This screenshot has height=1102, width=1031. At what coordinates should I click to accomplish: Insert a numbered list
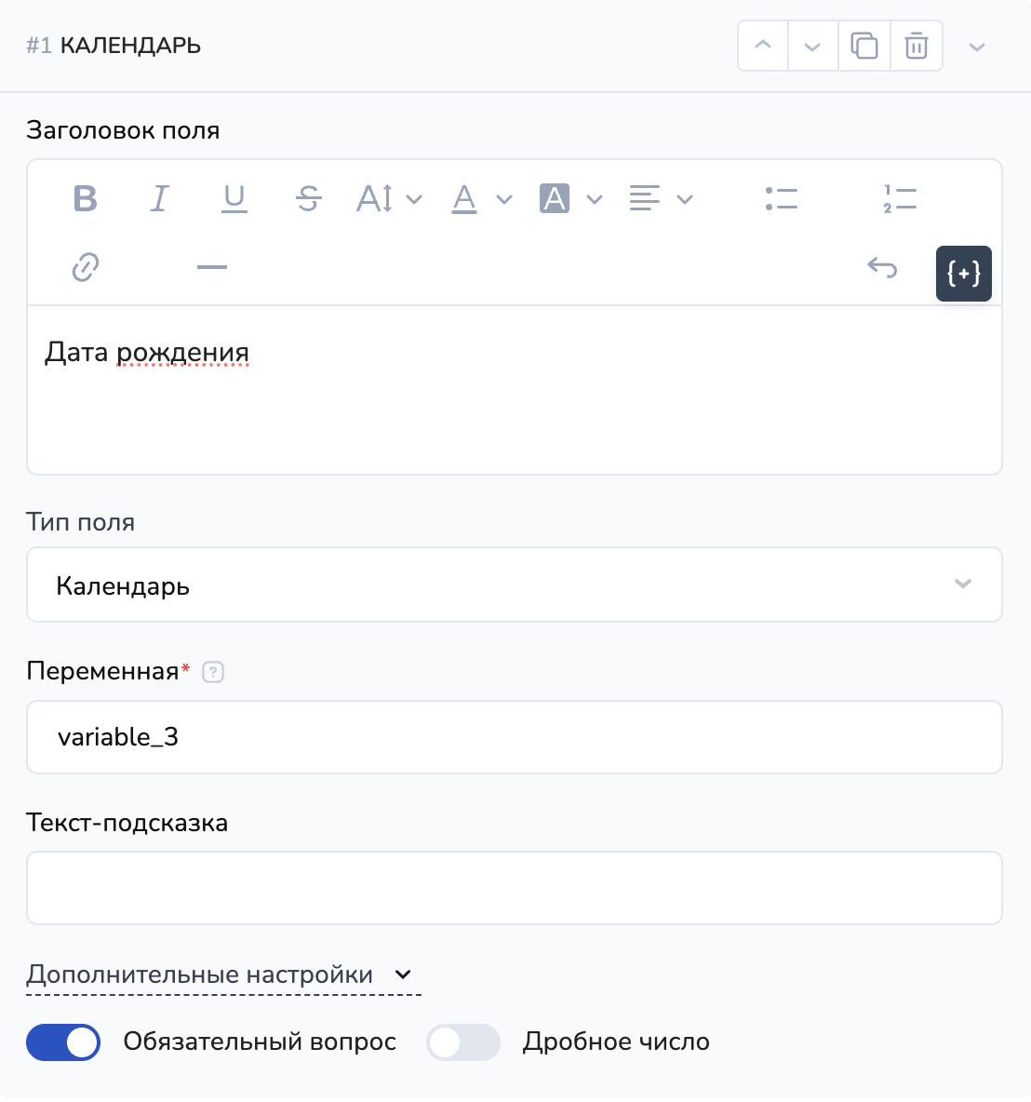[900, 198]
